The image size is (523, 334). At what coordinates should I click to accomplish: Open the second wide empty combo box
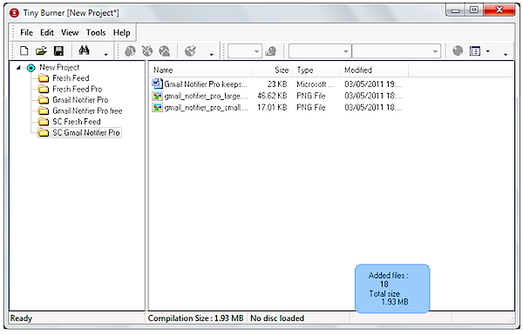point(397,51)
